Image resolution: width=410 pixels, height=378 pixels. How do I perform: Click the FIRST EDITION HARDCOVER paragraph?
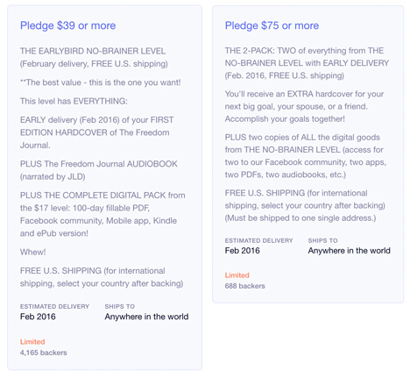pos(97,132)
